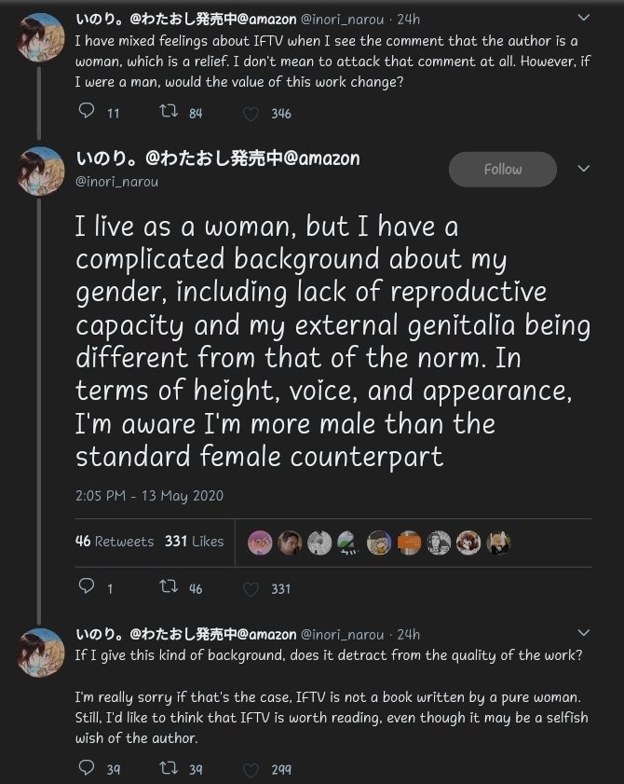
Task: Retweet the first tweet with 84 retweets
Action: pyautogui.click(x=169, y=113)
